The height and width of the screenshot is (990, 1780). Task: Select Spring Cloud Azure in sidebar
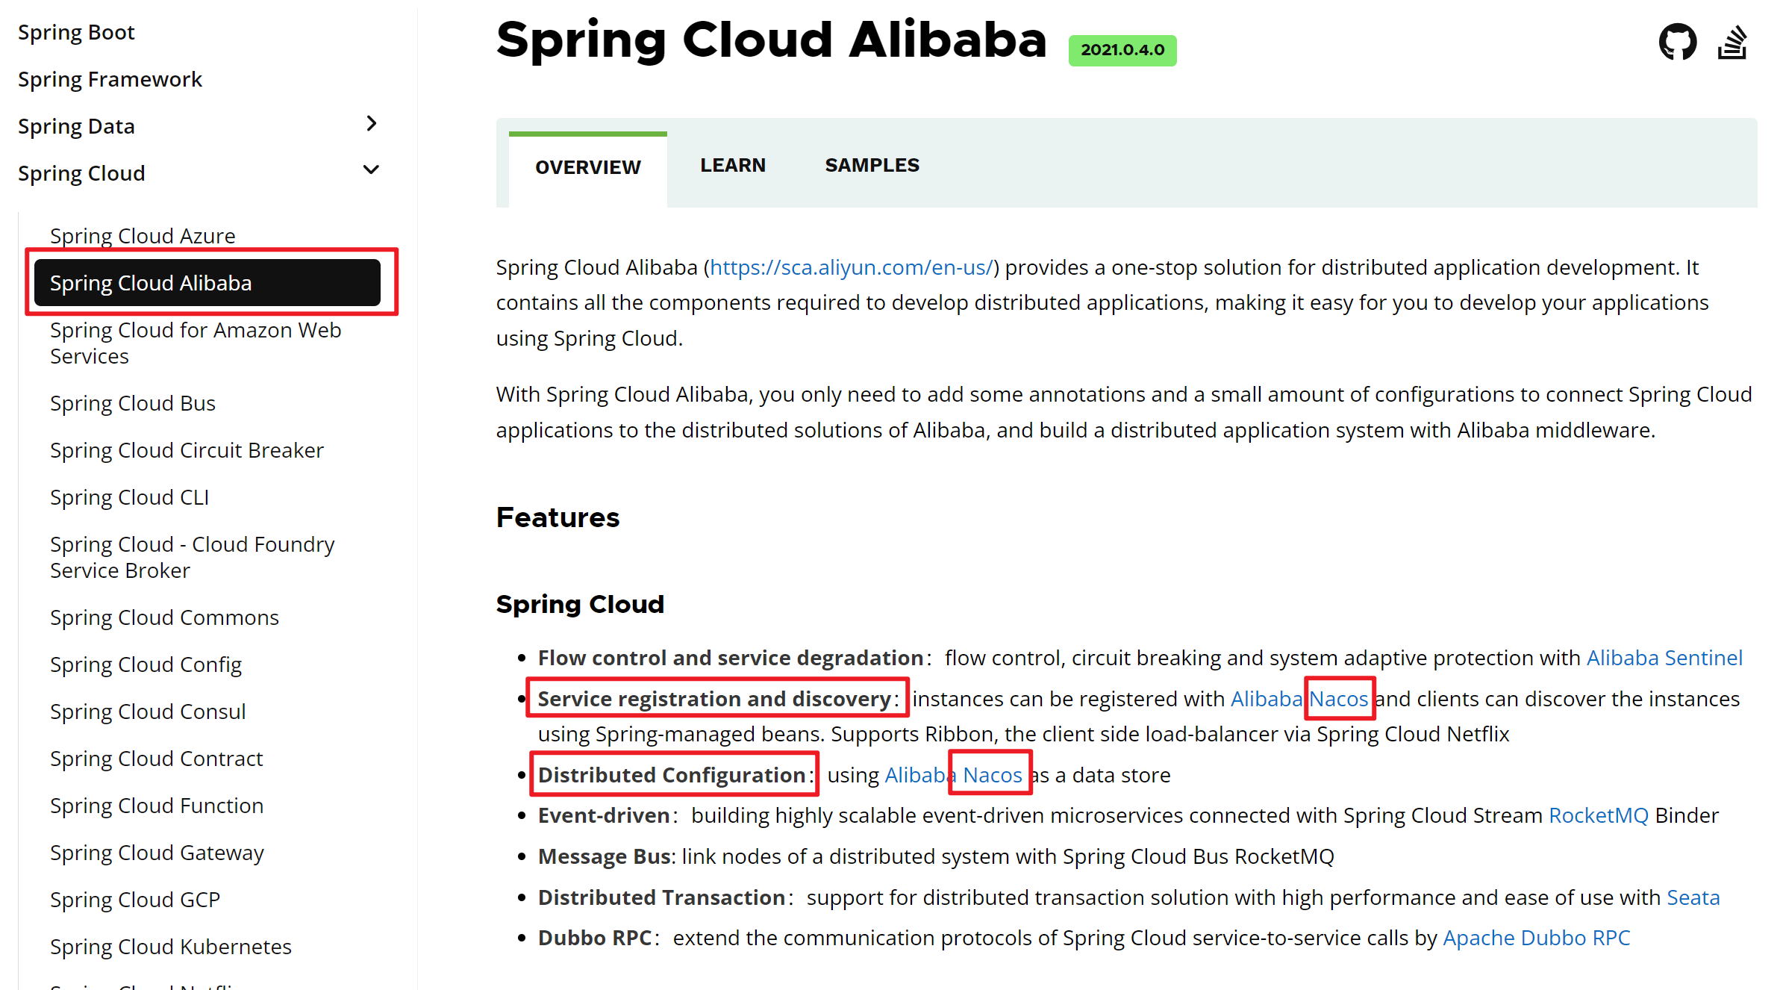click(143, 236)
